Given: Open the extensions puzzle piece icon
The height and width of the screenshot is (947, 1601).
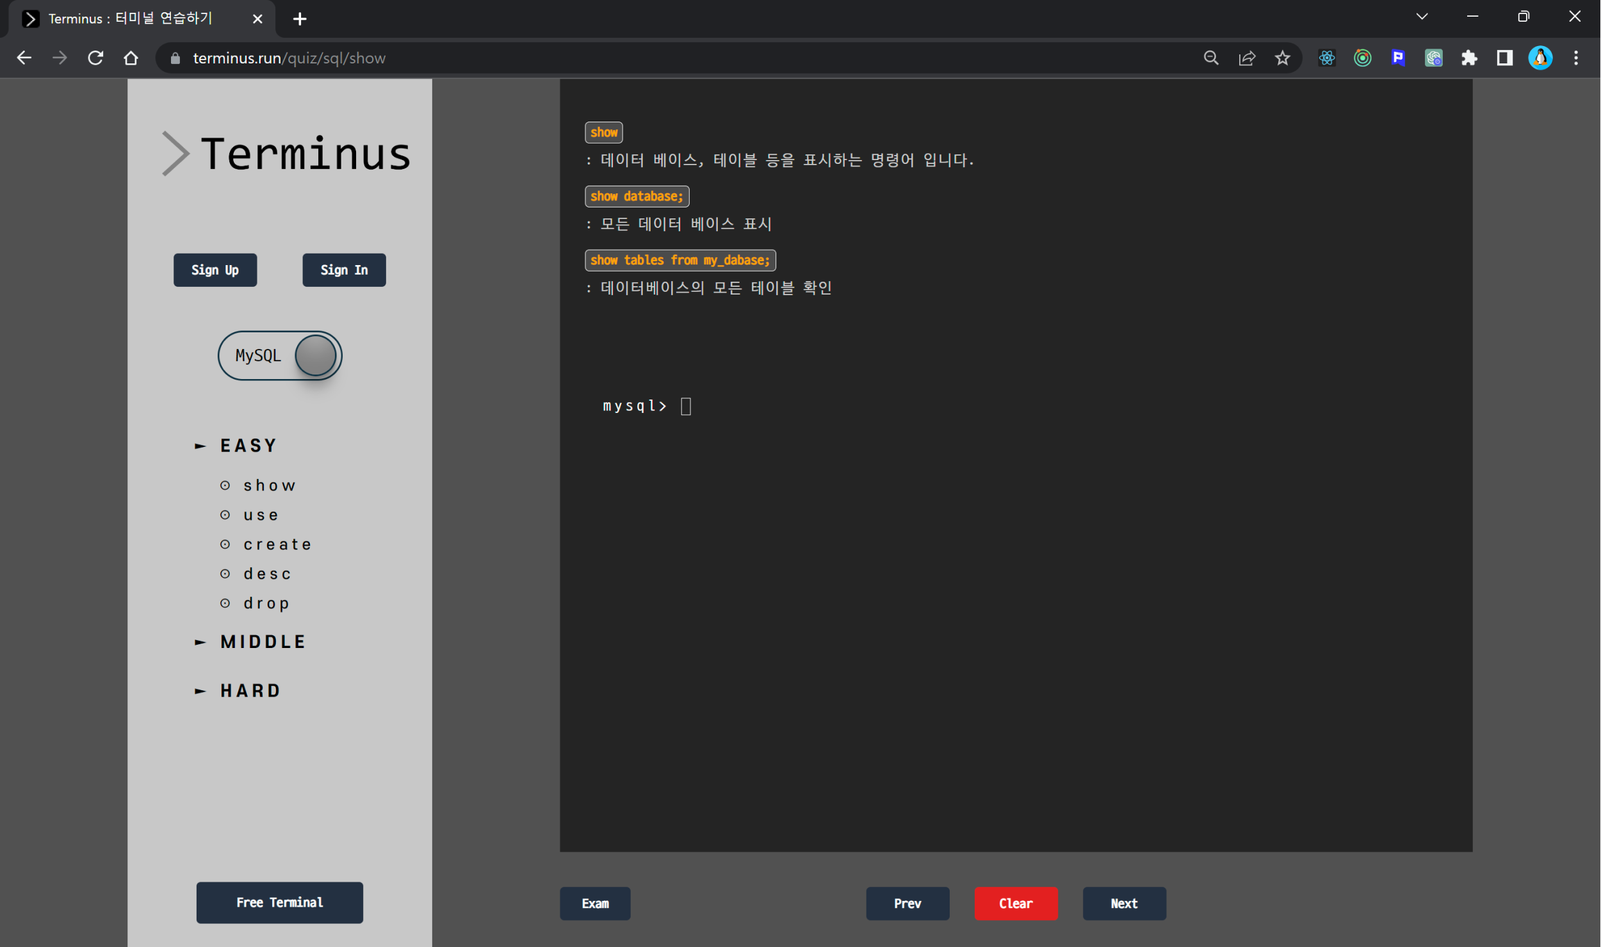Looking at the screenshot, I should pos(1469,58).
